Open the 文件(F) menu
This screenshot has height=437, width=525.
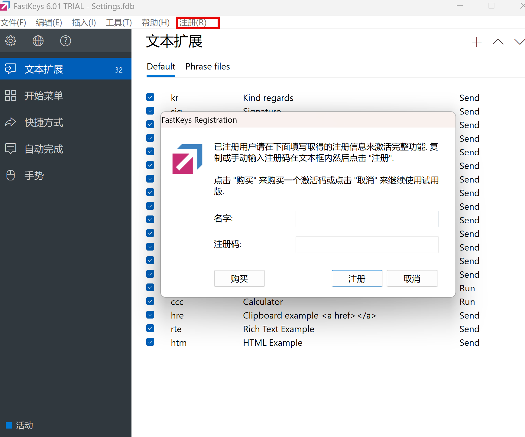click(x=13, y=23)
